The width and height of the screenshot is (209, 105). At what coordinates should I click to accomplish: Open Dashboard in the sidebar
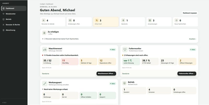click(14, 8)
